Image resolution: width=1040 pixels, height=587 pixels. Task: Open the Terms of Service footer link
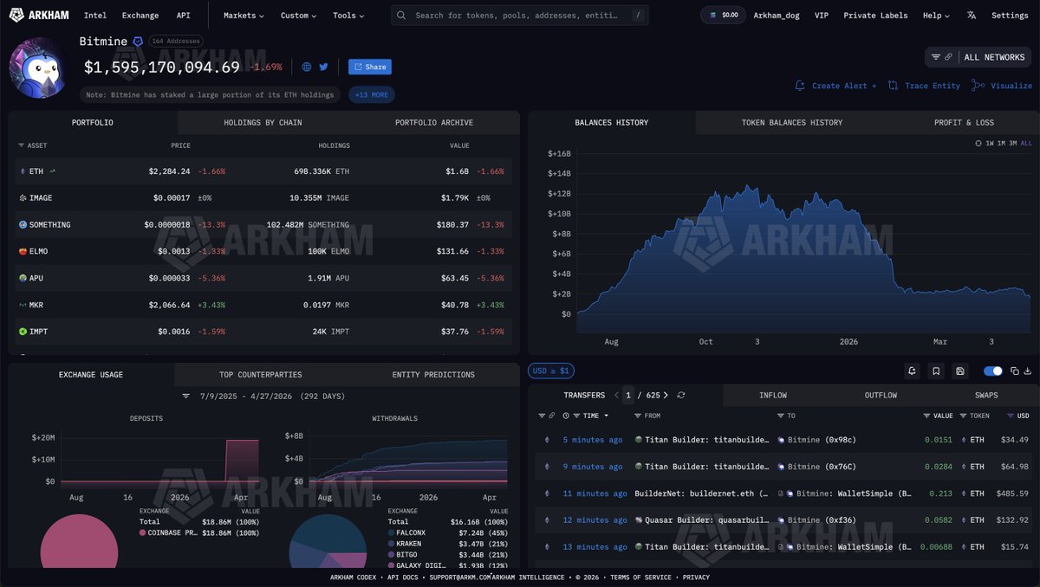pos(640,577)
